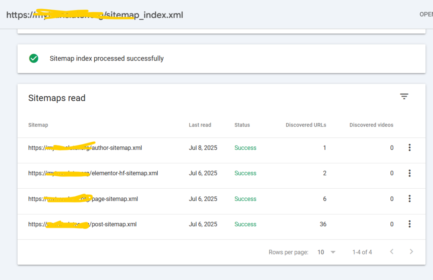Go to previous page of sitemaps
Viewport: 433px width, 280px height.
392,252
